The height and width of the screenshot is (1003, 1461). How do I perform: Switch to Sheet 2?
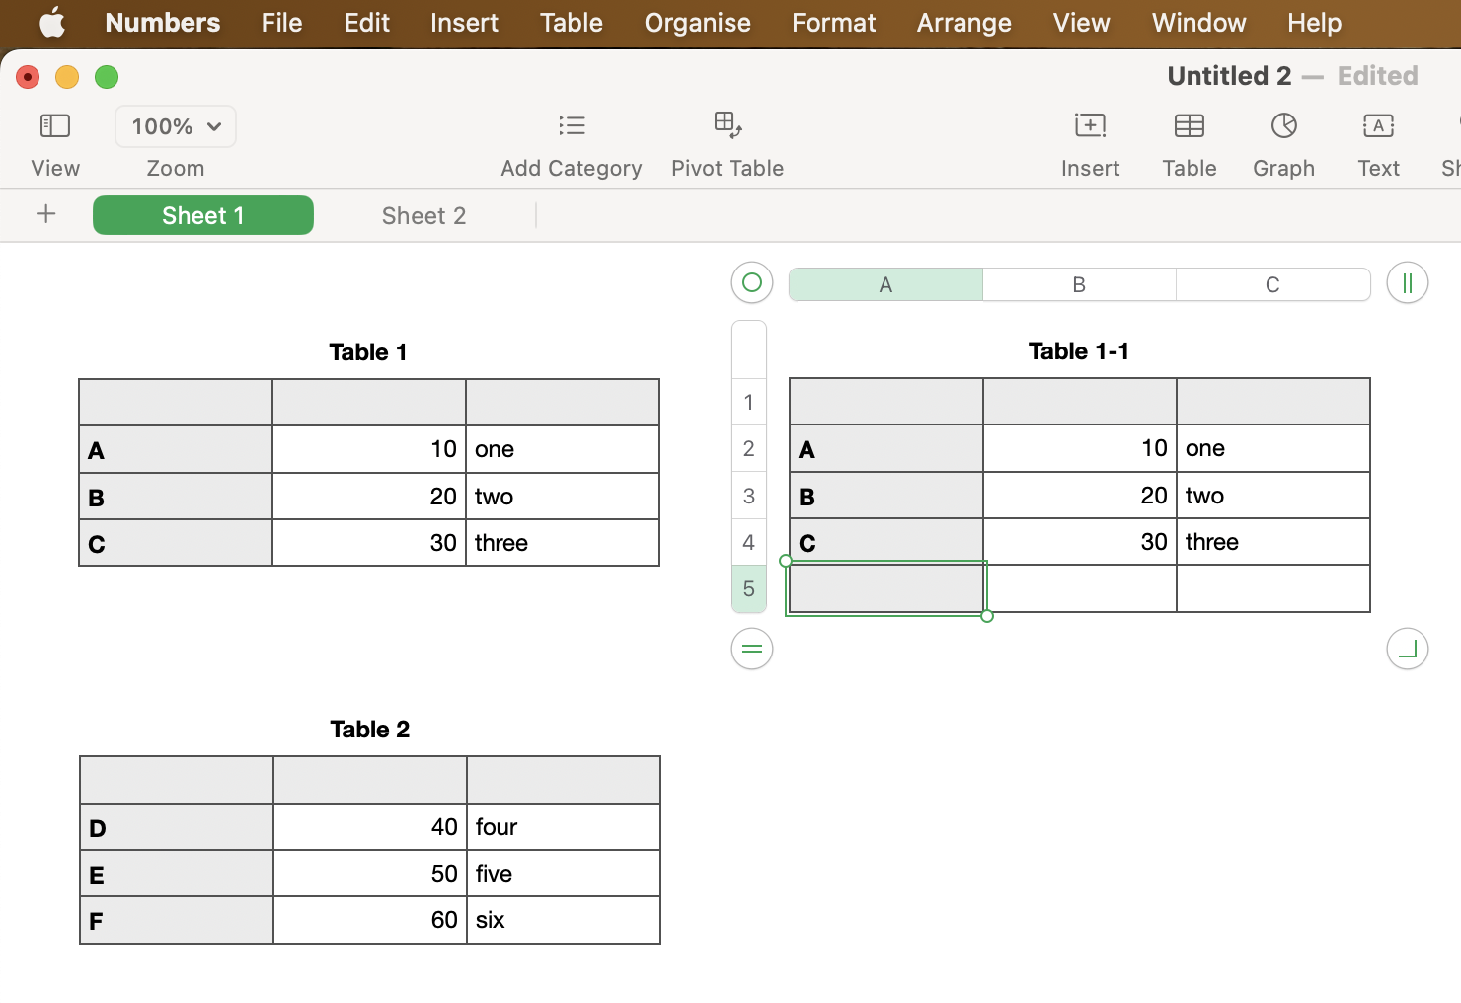tap(423, 215)
